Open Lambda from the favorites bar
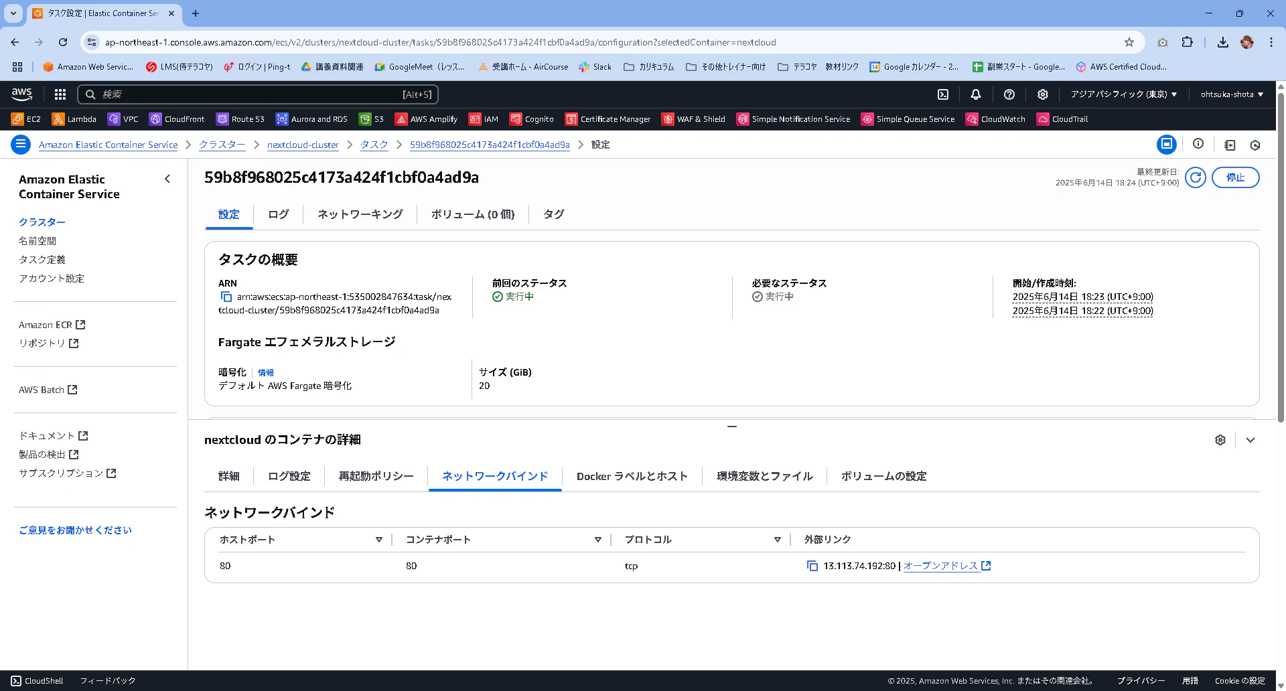Screen dimensions: 1286x691 [74, 119]
